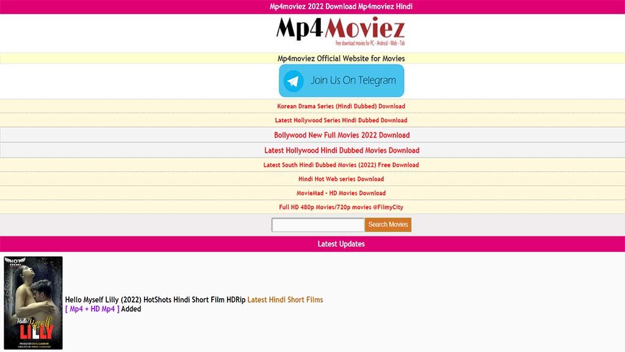This screenshot has height=352, width=625.
Task: Open Full HD 480p Movies/720p movies @FilmyCity
Action: 341,207
